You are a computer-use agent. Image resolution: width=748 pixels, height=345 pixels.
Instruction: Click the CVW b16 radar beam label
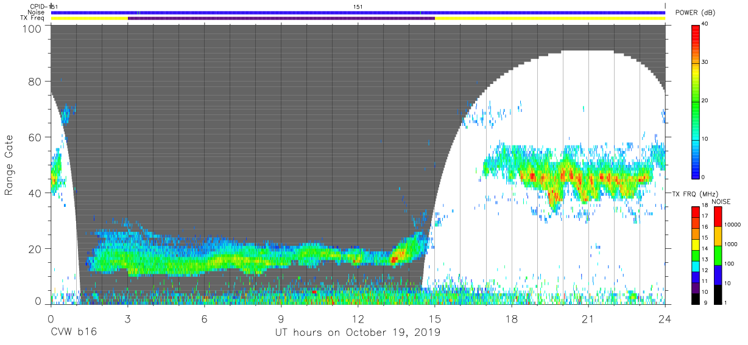pos(74,333)
